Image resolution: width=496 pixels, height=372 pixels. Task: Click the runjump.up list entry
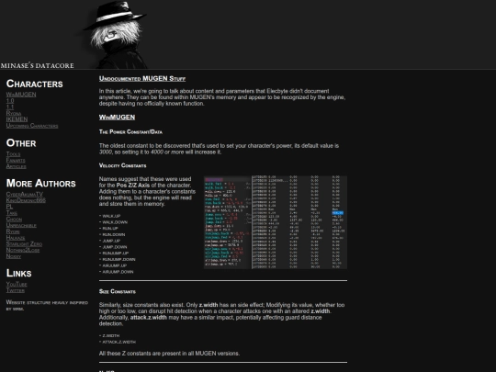[114, 254]
